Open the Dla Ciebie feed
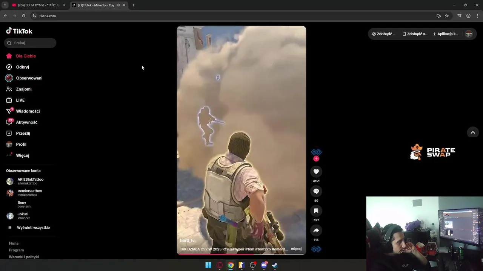 pos(21,56)
